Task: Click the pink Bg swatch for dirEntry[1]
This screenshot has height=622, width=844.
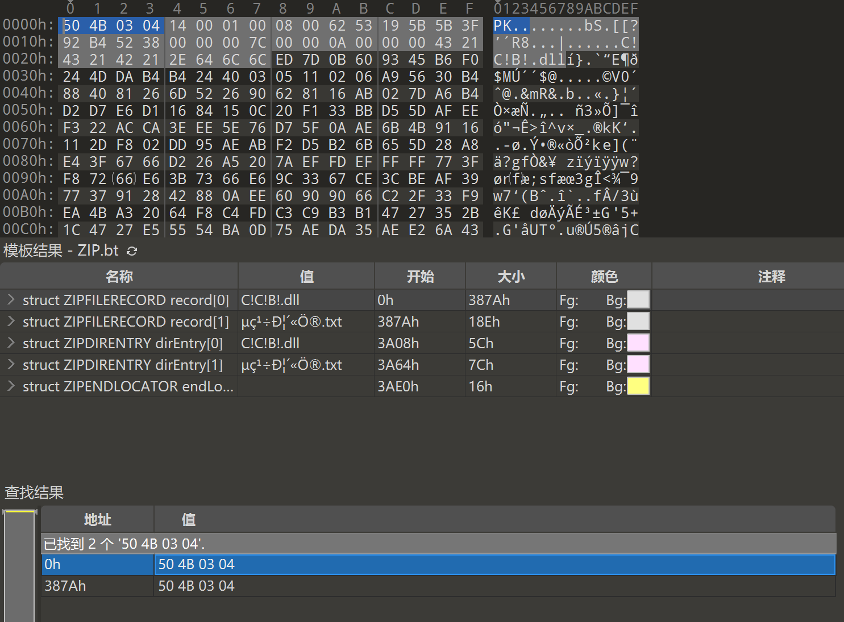Action: coord(638,365)
